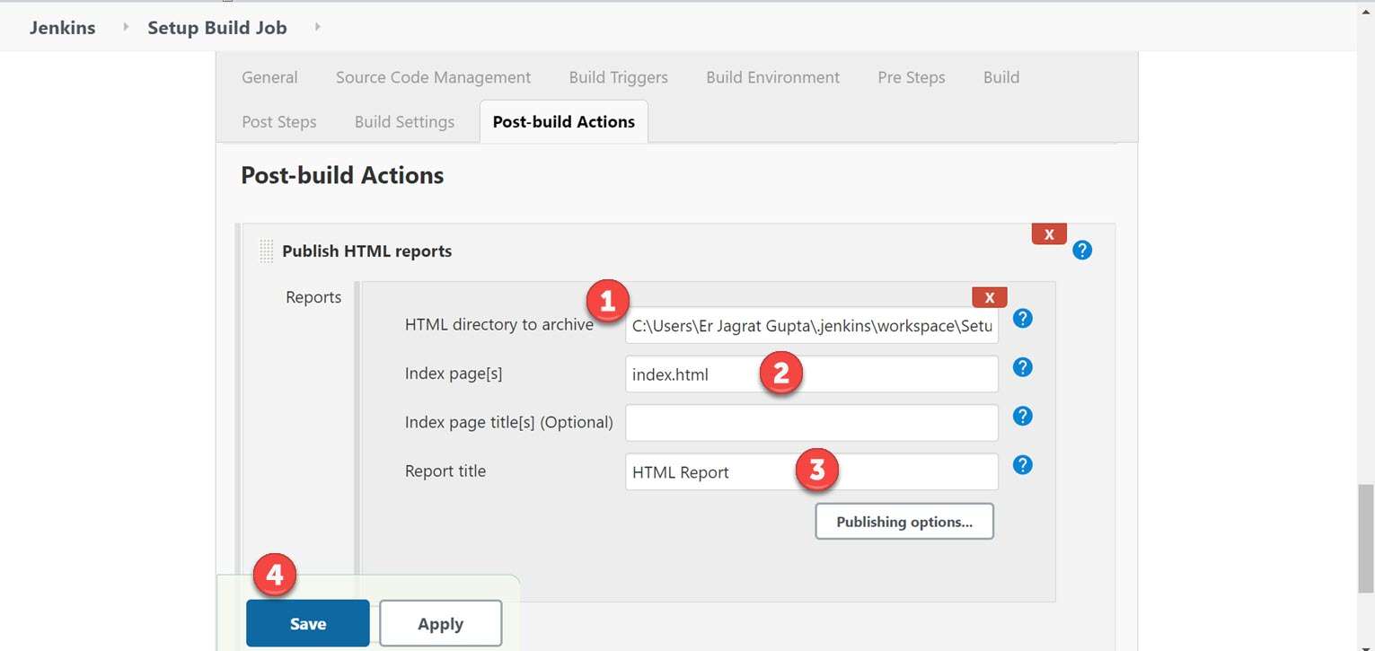1375x651 pixels.
Task: Edit the Index page[s] field
Action: [x=812, y=374]
